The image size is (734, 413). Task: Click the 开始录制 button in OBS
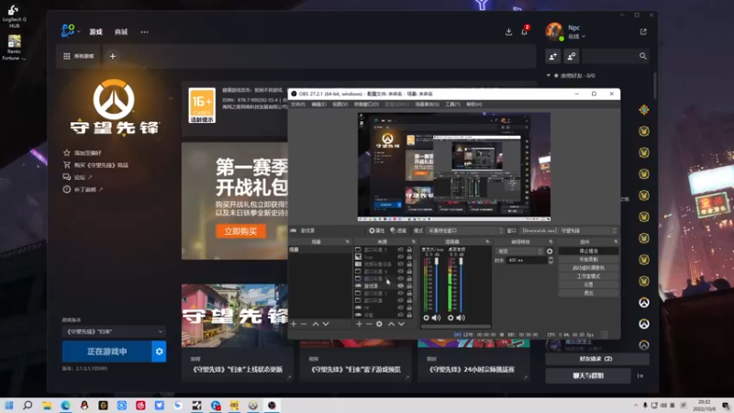588,260
